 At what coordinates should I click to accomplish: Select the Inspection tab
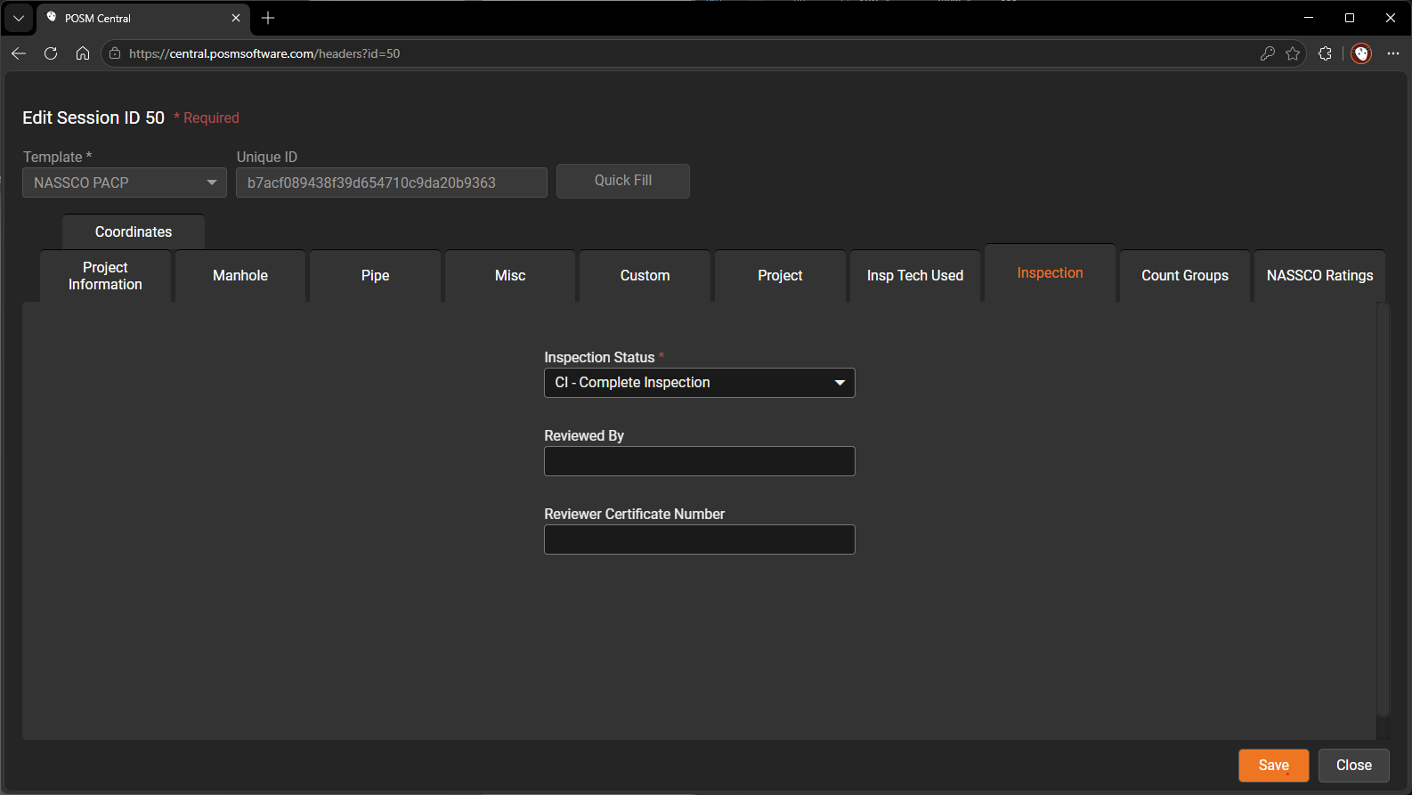click(x=1051, y=273)
